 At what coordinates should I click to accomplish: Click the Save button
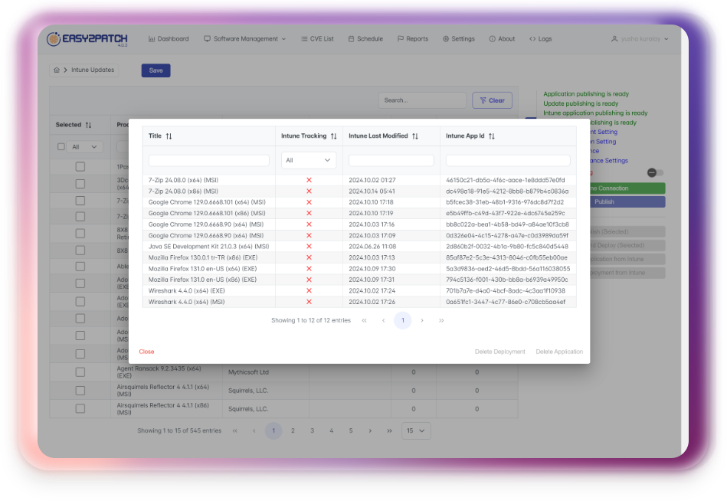pyautogui.click(x=156, y=69)
